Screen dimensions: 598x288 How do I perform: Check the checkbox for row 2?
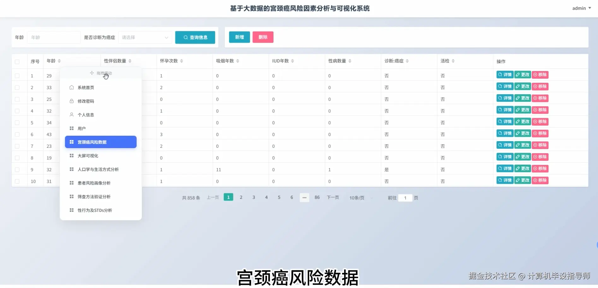(x=17, y=87)
